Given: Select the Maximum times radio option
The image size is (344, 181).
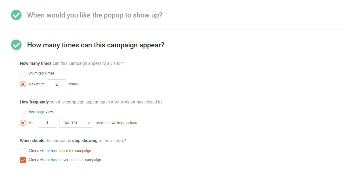Looking at the screenshot, I should coord(23,84).
